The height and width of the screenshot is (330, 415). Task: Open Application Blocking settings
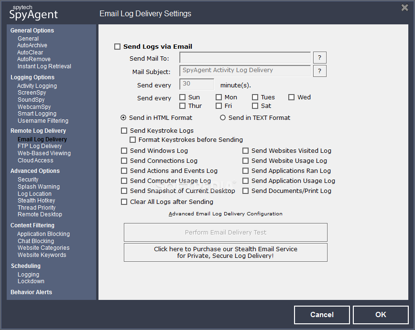click(x=44, y=234)
